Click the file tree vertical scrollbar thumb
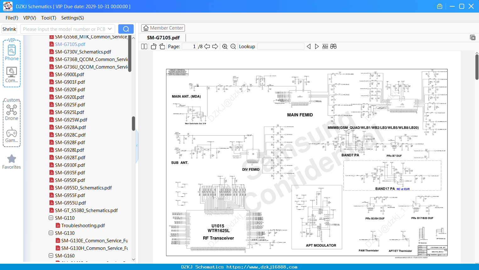This screenshot has width=479, height=270. (133, 123)
